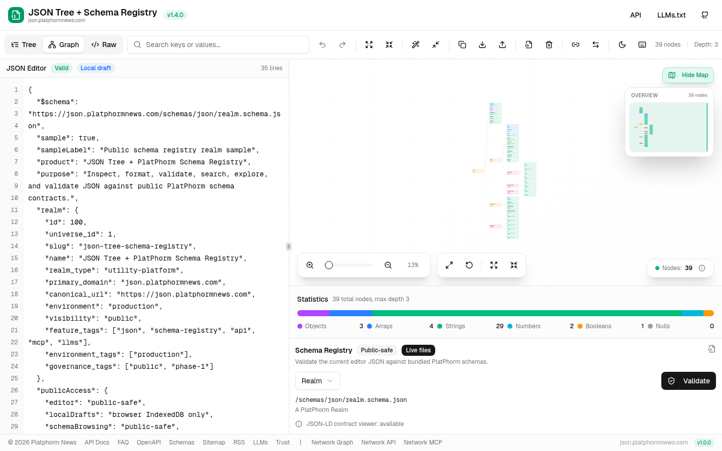Click the Live files badge
The image size is (722, 451).
tap(418, 350)
